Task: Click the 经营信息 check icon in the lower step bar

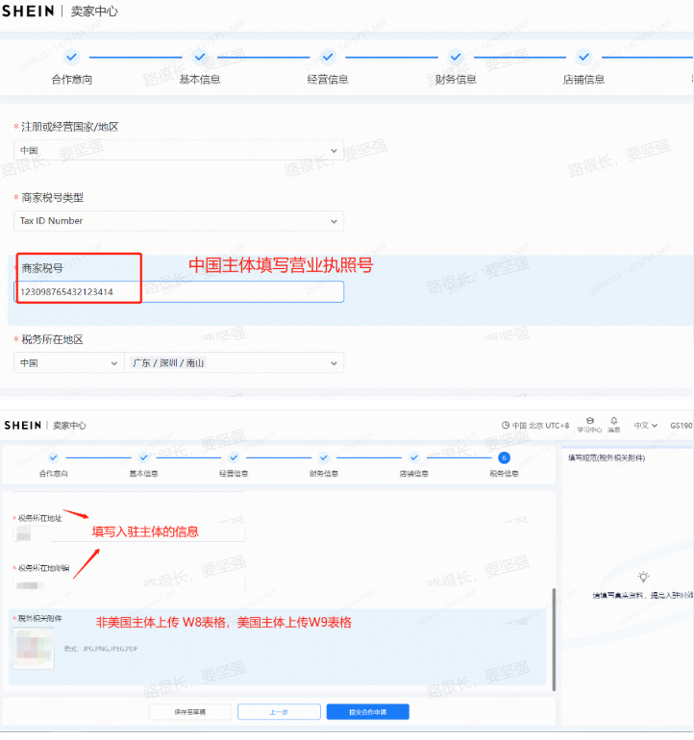Action: (234, 457)
